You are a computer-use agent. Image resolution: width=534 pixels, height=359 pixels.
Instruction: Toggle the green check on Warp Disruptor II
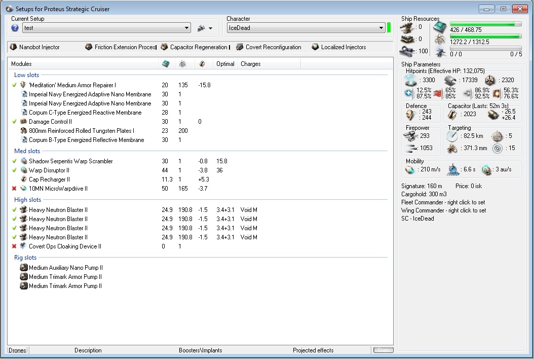click(x=14, y=170)
